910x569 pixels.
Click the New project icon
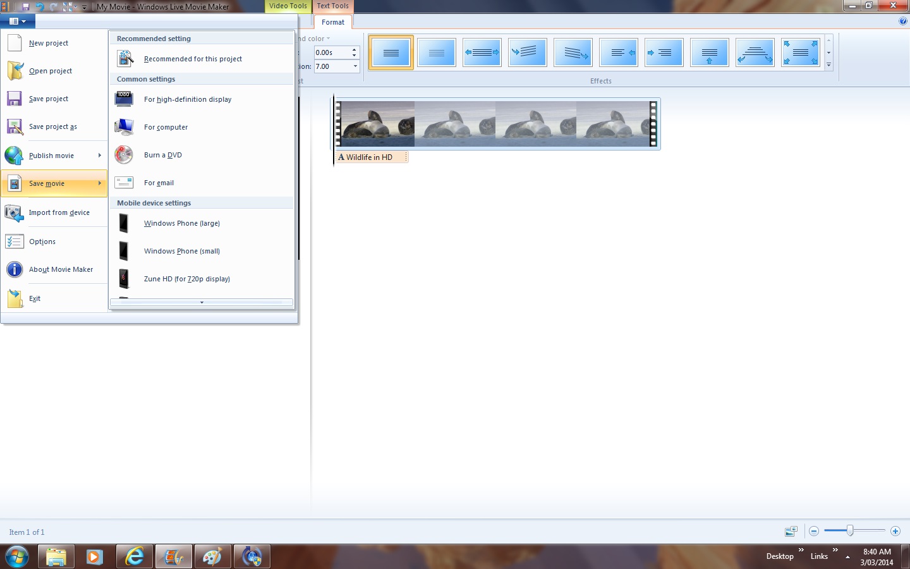(x=15, y=43)
